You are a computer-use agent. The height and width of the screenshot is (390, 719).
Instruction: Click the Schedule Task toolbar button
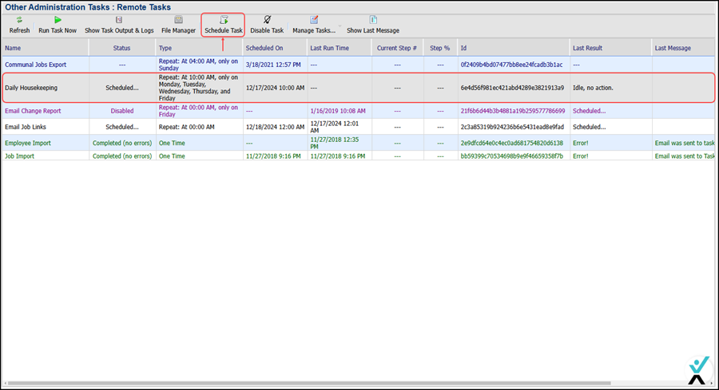pyautogui.click(x=223, y=25)
